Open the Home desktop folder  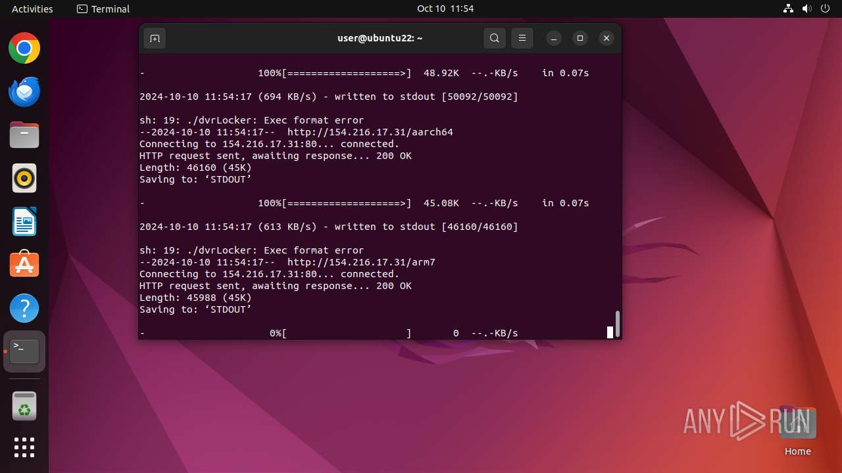pyautogui.click(x=797, y=431)
